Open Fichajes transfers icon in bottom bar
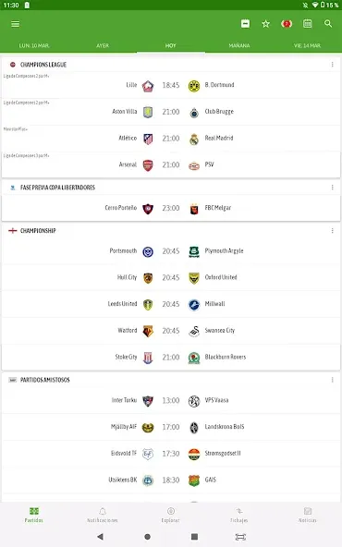Viewport: 342px width, 547px height. tap(239, 515)
